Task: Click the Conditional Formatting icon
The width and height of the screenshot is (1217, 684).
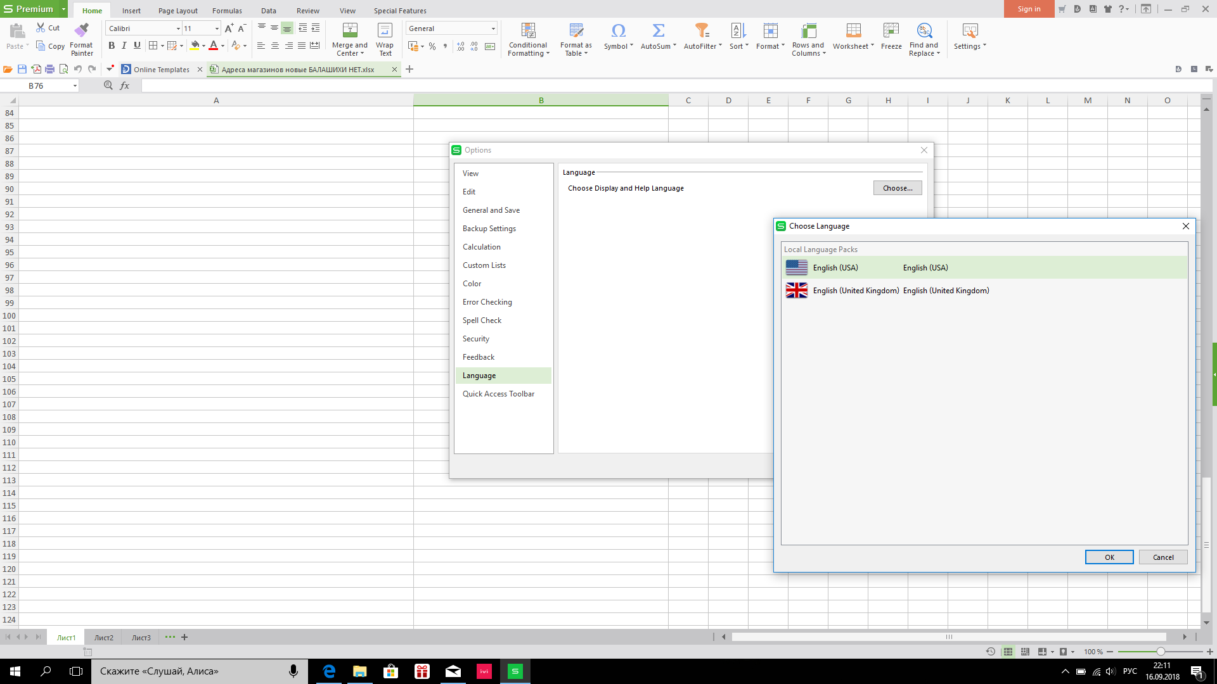Action: (528, 30)
